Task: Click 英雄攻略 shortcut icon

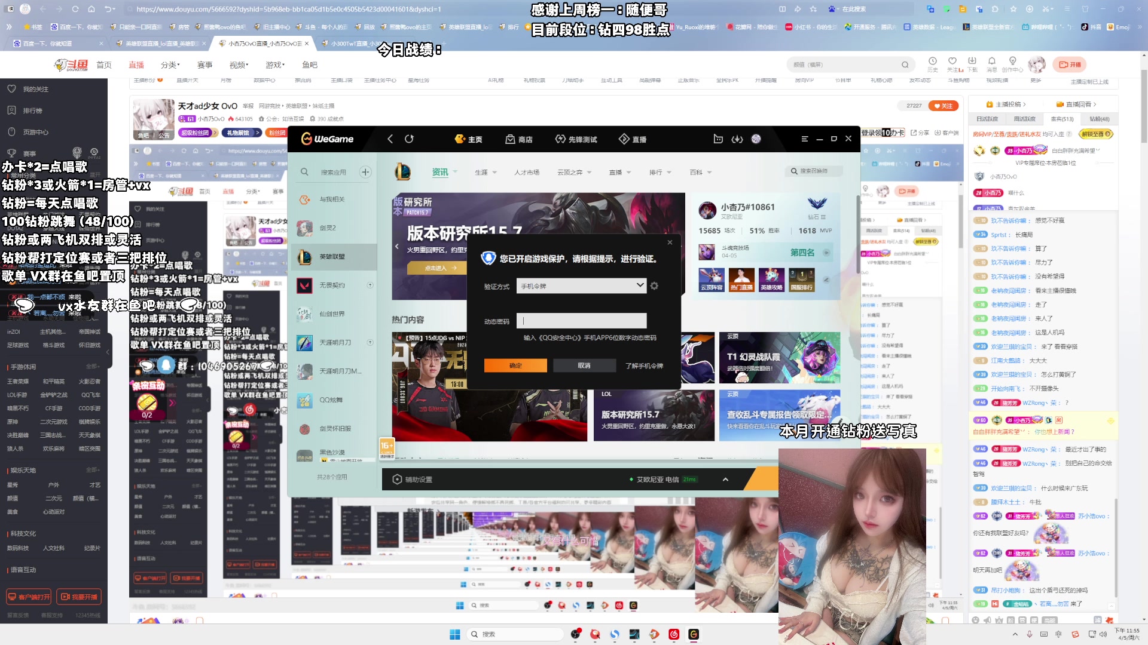Action: (x=771, y=279)
